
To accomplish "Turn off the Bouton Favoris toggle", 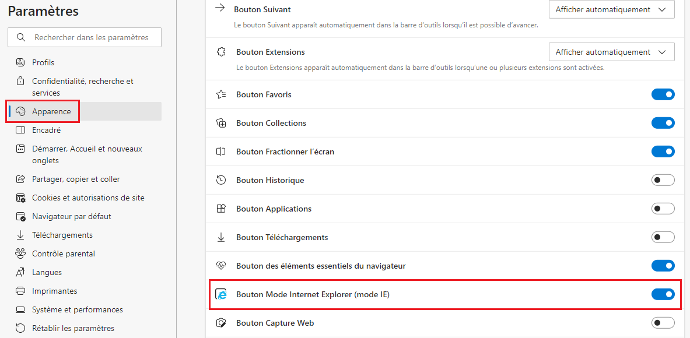I will tap(663, 94).
